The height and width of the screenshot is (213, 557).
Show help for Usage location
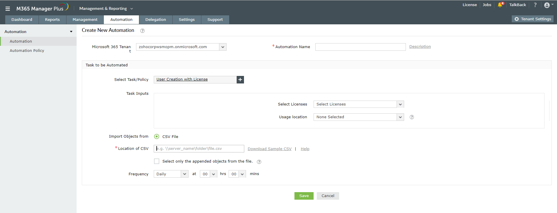pos(412,117)
